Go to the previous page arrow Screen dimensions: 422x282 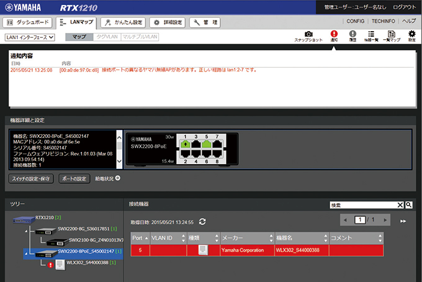345,221
